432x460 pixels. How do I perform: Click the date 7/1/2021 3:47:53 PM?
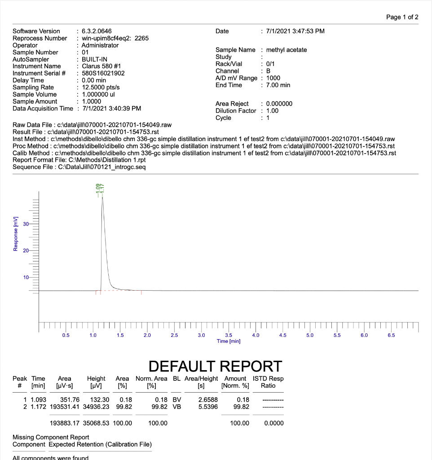point(295,31)
